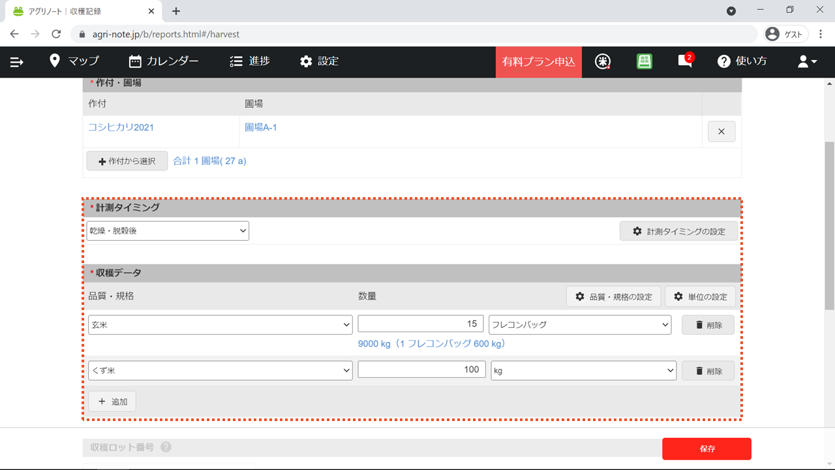Click the rice symbol icon in navbar
Screen dimensions: 835x470
603,61
